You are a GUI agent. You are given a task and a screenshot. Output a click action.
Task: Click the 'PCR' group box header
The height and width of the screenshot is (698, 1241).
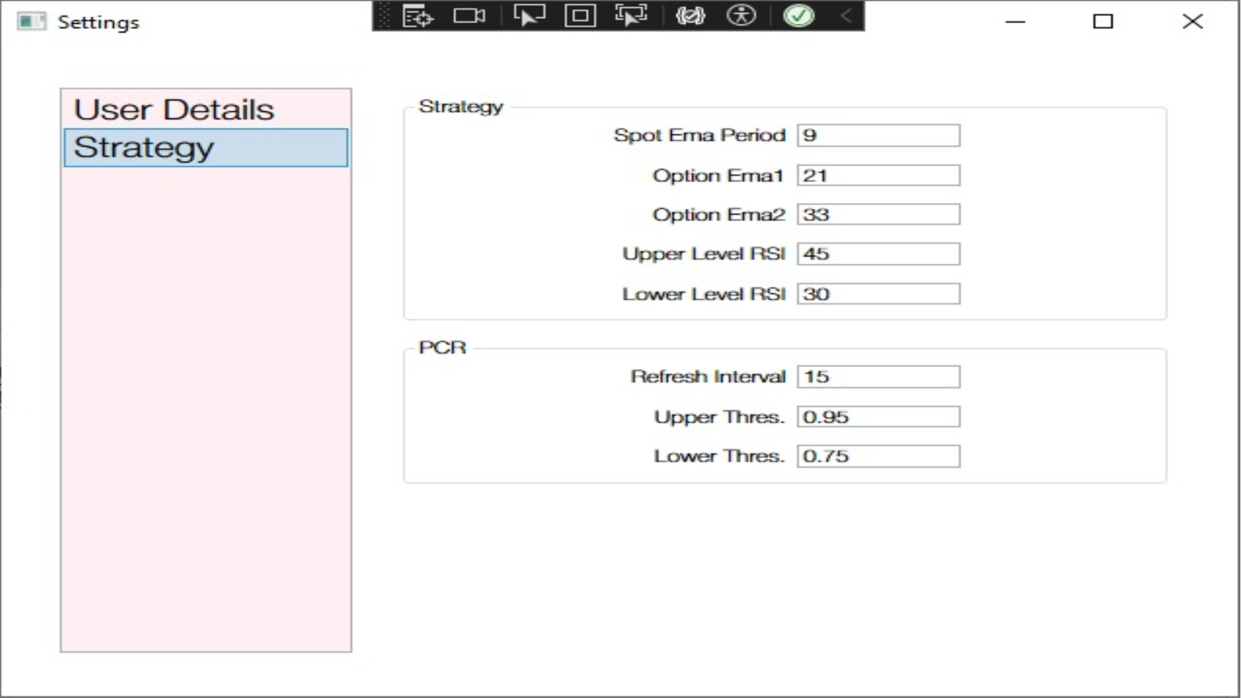[x=442, y=348]
